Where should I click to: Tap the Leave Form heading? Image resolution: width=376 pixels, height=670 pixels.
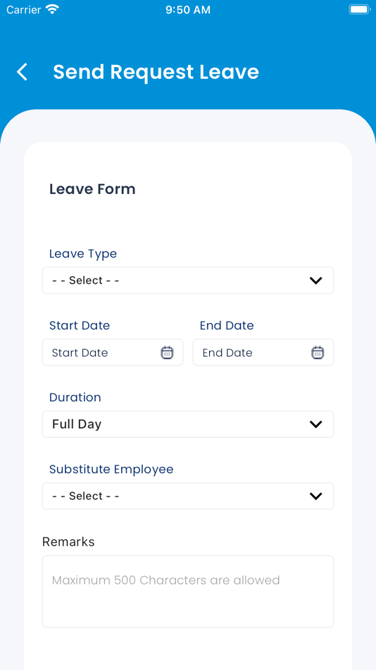pos(92,189)
